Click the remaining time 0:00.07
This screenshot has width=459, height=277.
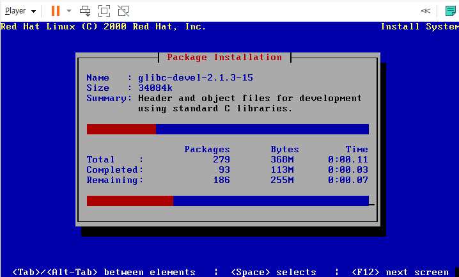coord(348,180)
